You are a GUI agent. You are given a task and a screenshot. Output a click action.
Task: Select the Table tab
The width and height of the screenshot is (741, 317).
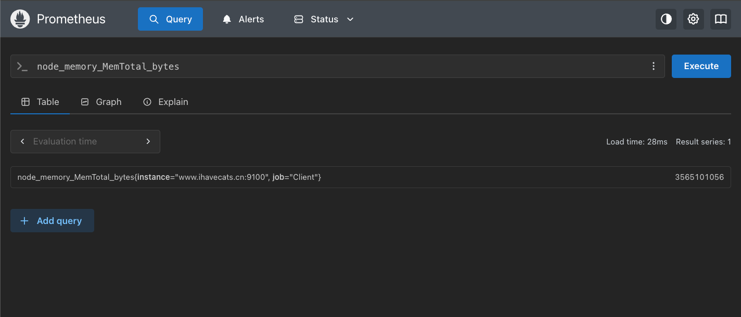pyautogui.click(x=40, y=102)
